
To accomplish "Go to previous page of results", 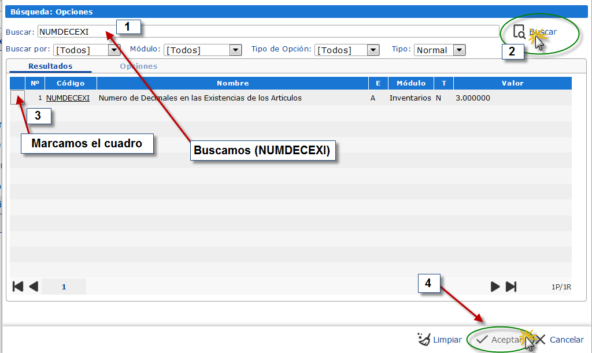I will click(x=34, y=287).
